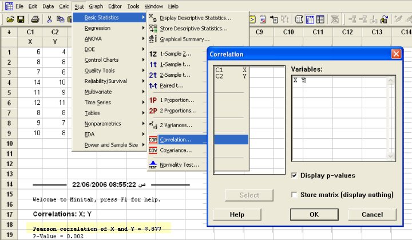
Task: Click the 2-Sample t icon
Action: [x=153, y=75]
